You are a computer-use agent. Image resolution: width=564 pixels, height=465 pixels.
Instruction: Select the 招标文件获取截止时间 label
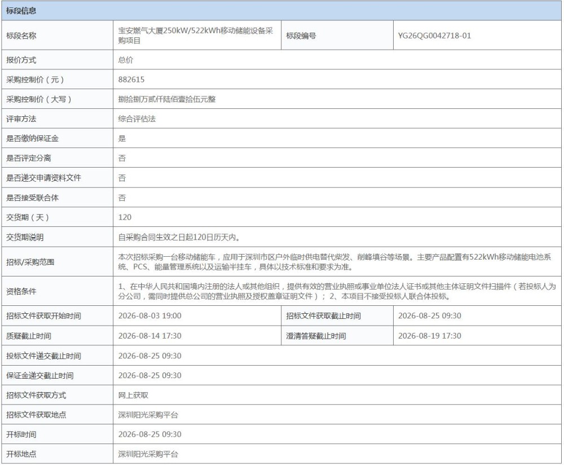323,316
